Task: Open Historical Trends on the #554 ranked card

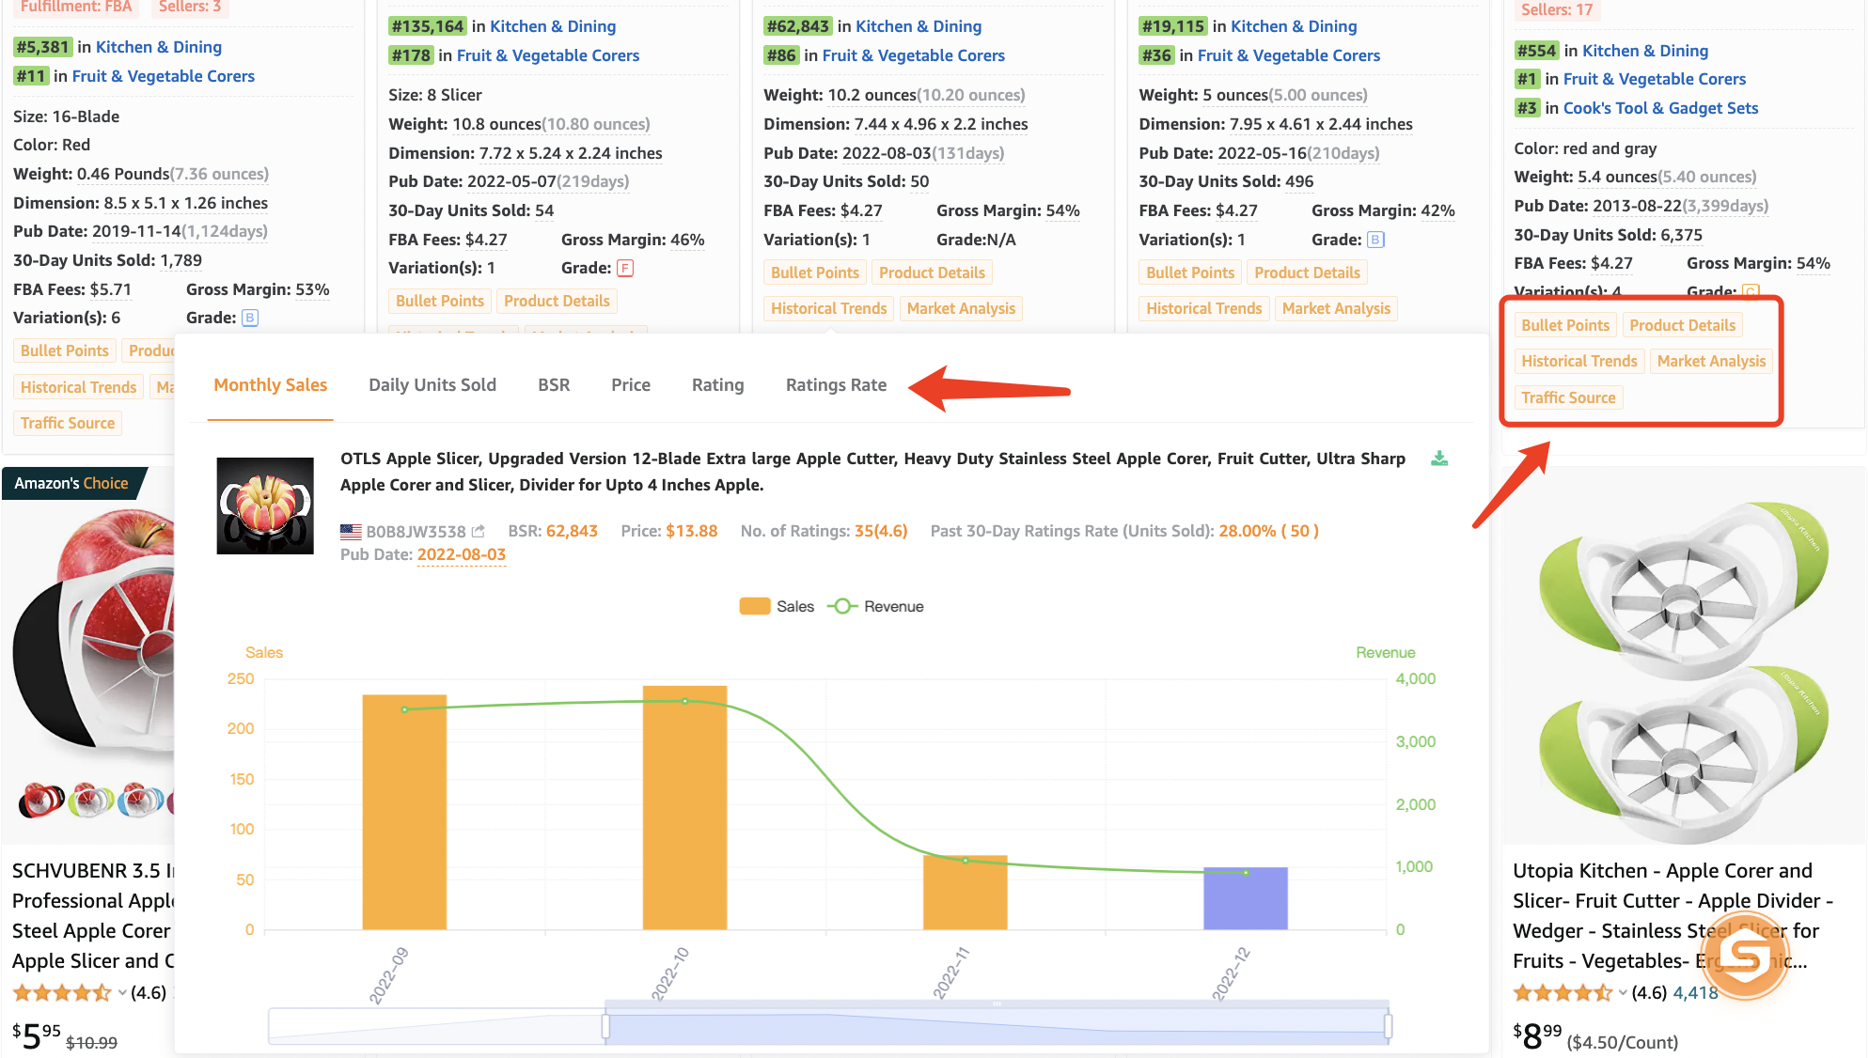Action: pos(1578,361)
